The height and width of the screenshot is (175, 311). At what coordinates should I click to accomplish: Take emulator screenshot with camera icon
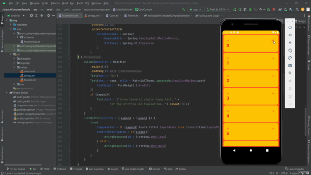click(x=290, y=66)
